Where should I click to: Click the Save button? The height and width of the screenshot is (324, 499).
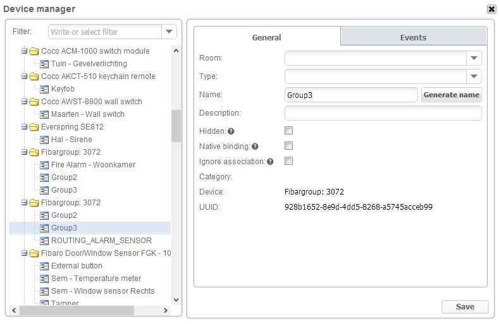click(465, 307)
